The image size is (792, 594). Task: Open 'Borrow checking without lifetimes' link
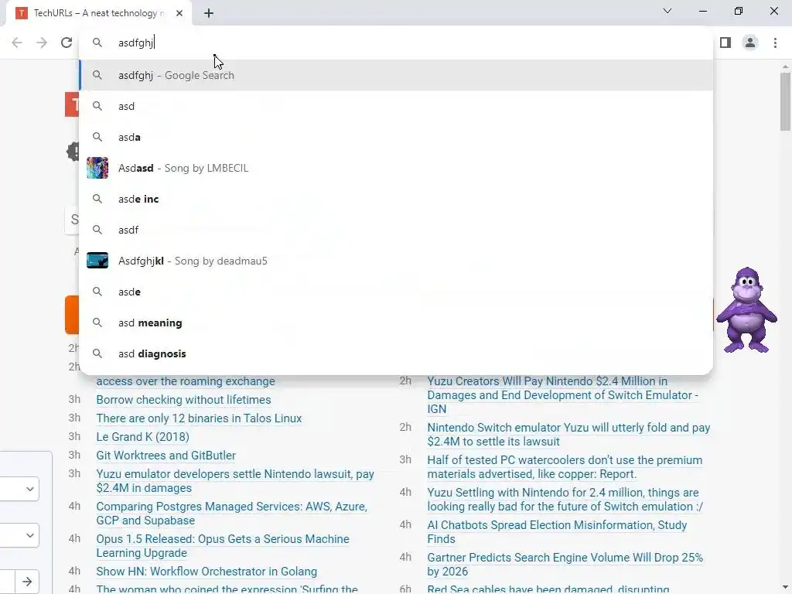click(x=183, y=400)
